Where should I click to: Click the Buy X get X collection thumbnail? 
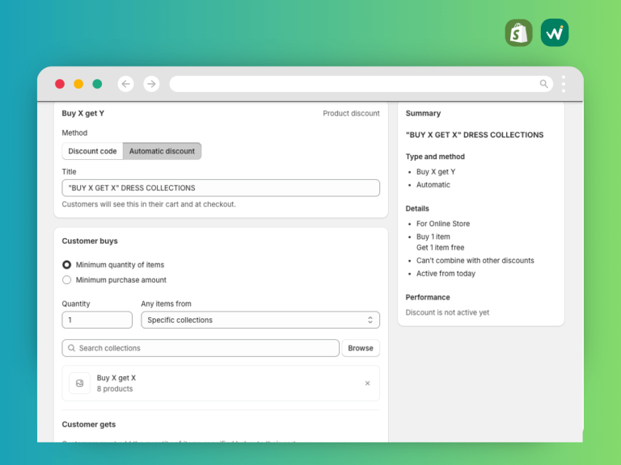click(79, 383)
